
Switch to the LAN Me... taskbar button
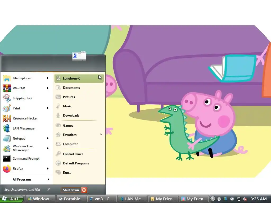click(x=133, y=199)
